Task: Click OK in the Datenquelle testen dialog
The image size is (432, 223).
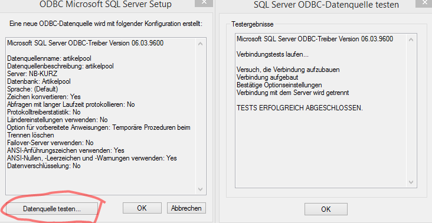Action: click(x=326, y=209)
